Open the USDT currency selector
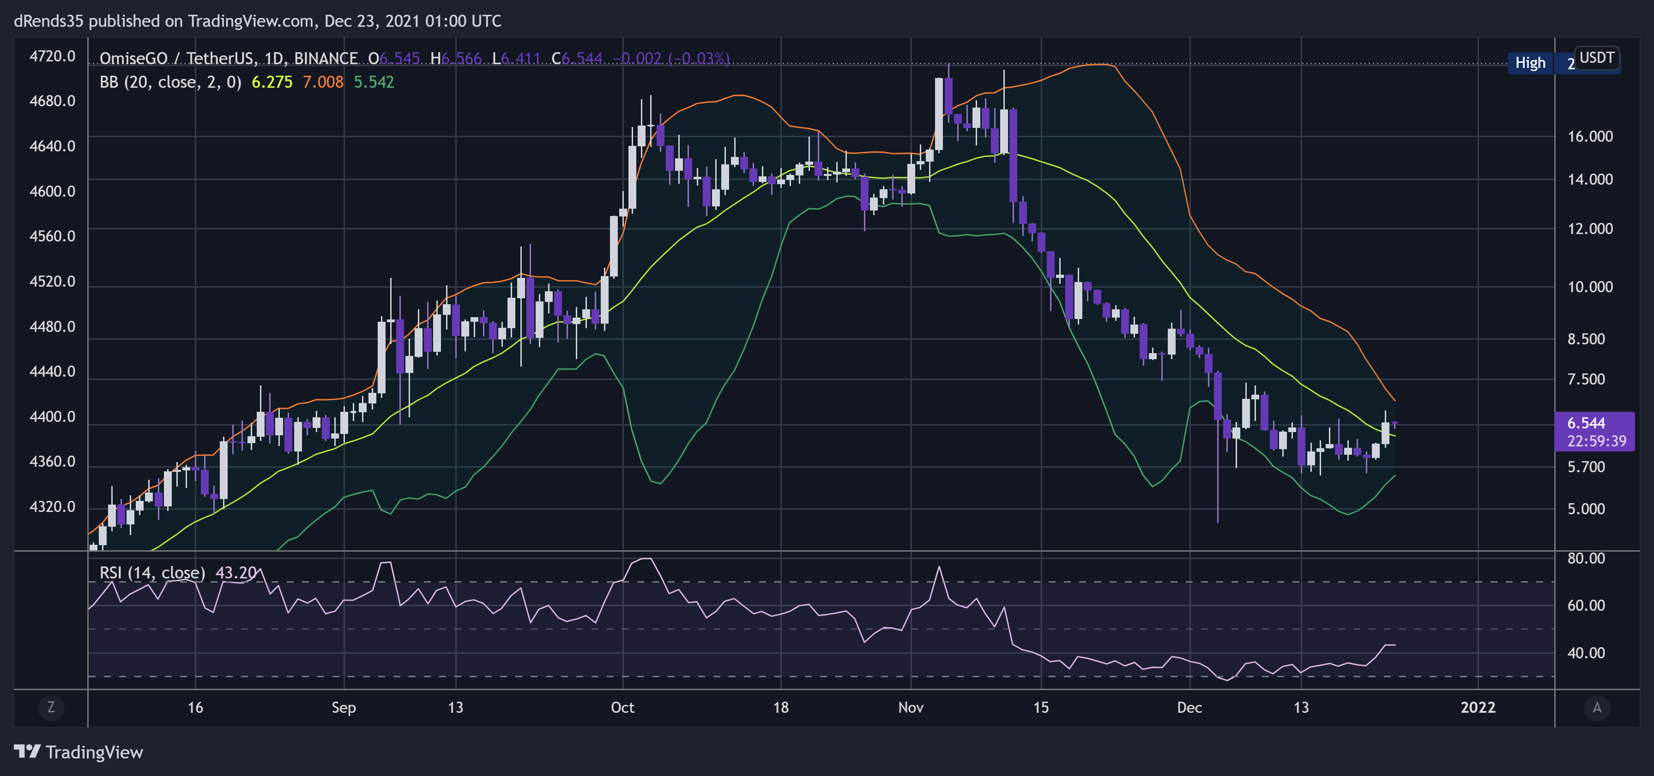Image resolution: width=1654 pixels, height=776 pixels. [x=1596, y=58]
